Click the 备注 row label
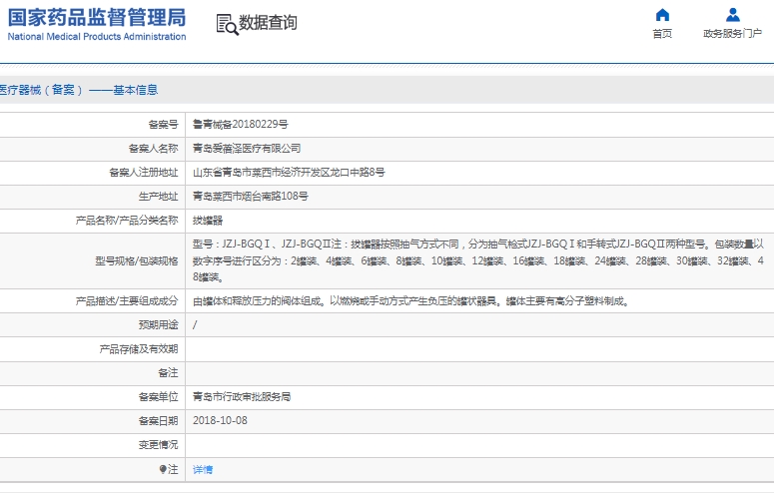Screen dimensions: 774x493 168,372
